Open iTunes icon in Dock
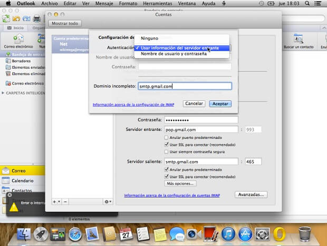 tap(228, 234)
